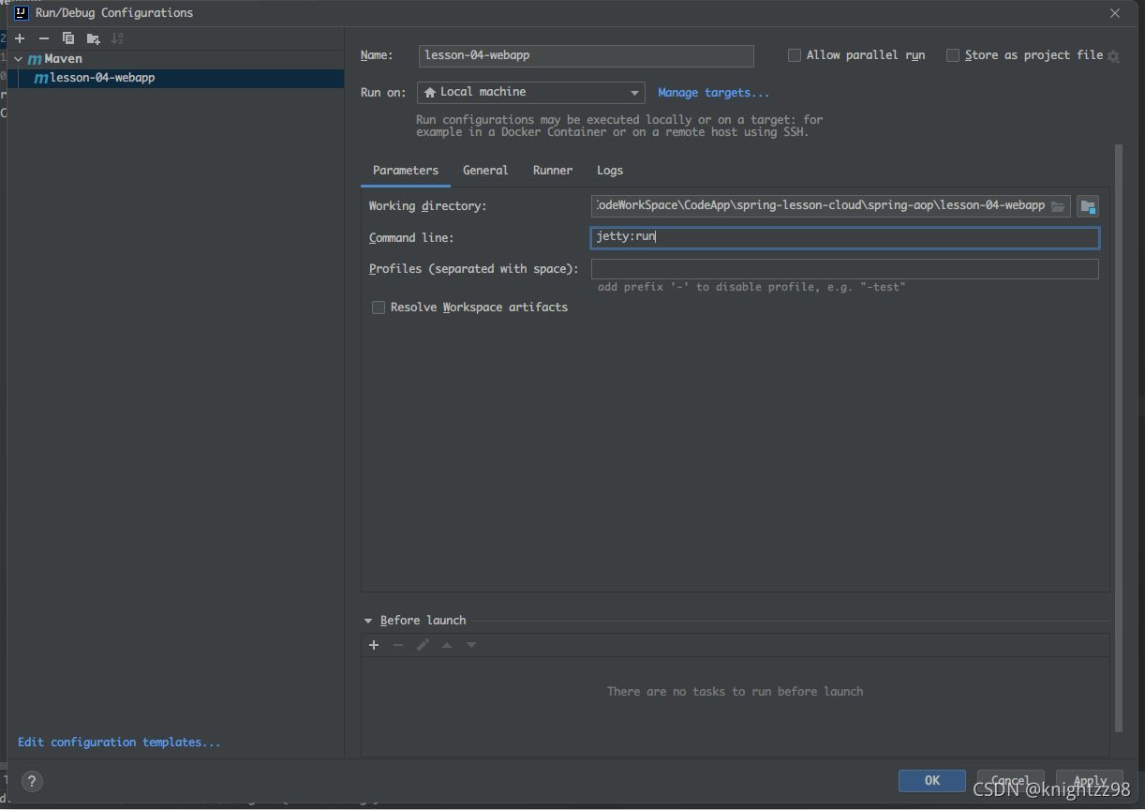Open the Run on target dropdown
The image size is (1145, 810).
pos(531,92)
